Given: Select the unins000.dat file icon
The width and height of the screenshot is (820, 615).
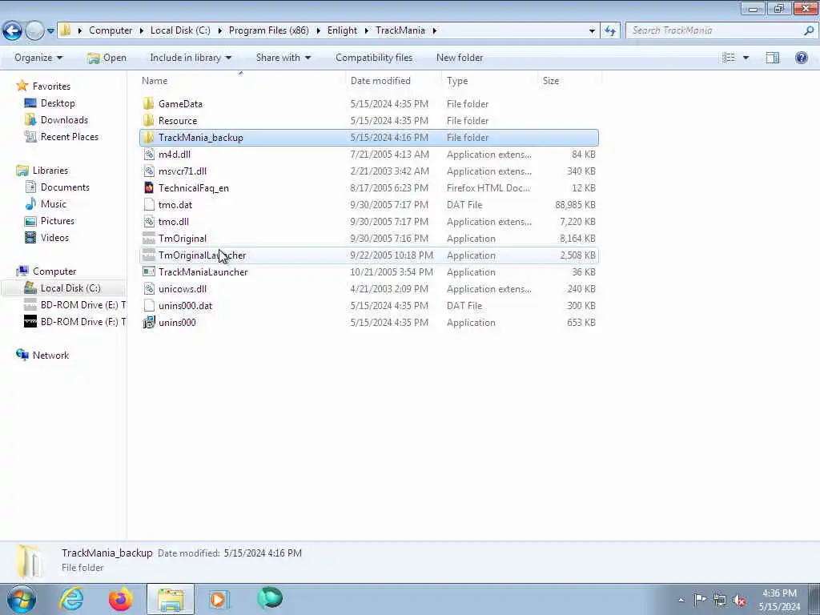Looking at the screenshot, I should 149,305.
